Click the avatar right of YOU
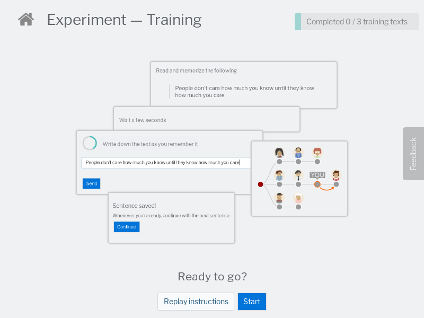This screenshot has height=318, width=424. tap(336, 175)
